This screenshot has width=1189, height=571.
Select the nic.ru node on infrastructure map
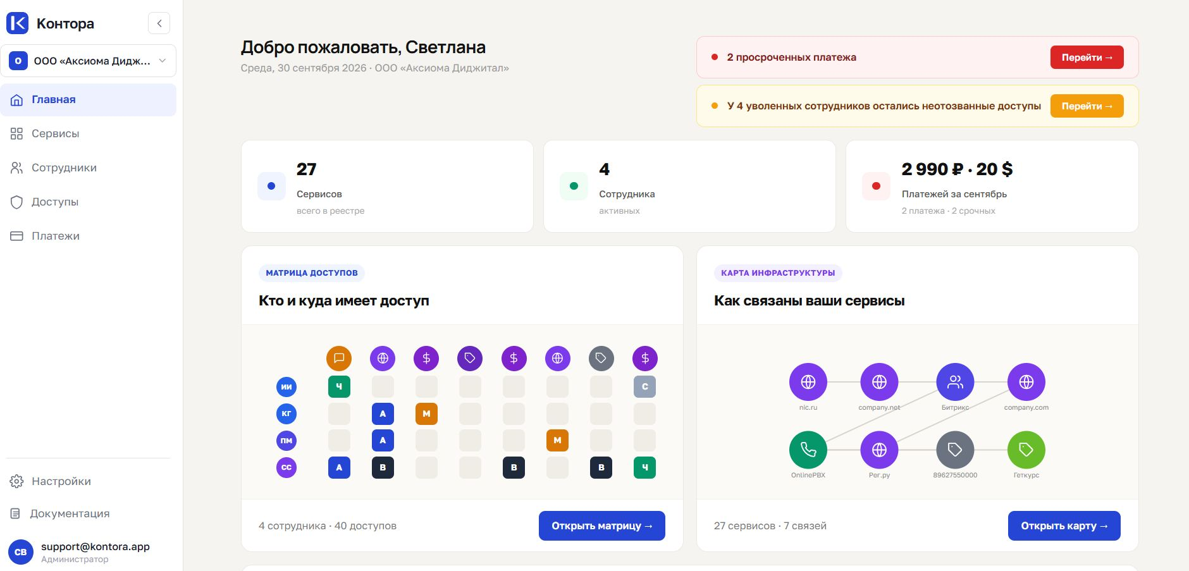pos(808,382)
